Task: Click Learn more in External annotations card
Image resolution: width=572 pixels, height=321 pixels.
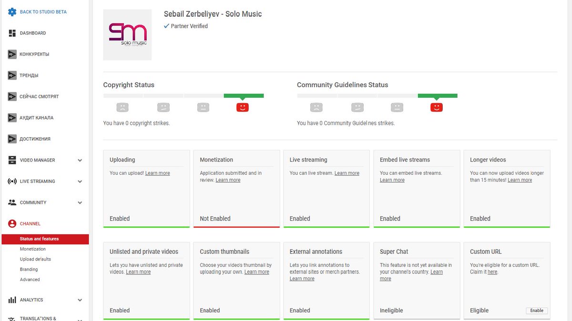Action: pos(302,279)
